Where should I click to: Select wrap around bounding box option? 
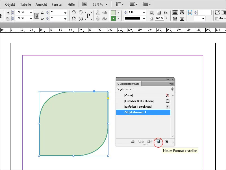click(x=182, y=12)
